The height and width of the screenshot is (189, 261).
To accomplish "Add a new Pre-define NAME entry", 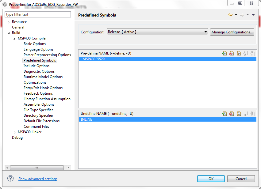I will pos(225,53).
